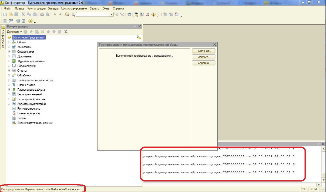Open the Отладка menu
The width and height of the screenshot is (326, 192).
pyautogui.click(x=53, y=8)
